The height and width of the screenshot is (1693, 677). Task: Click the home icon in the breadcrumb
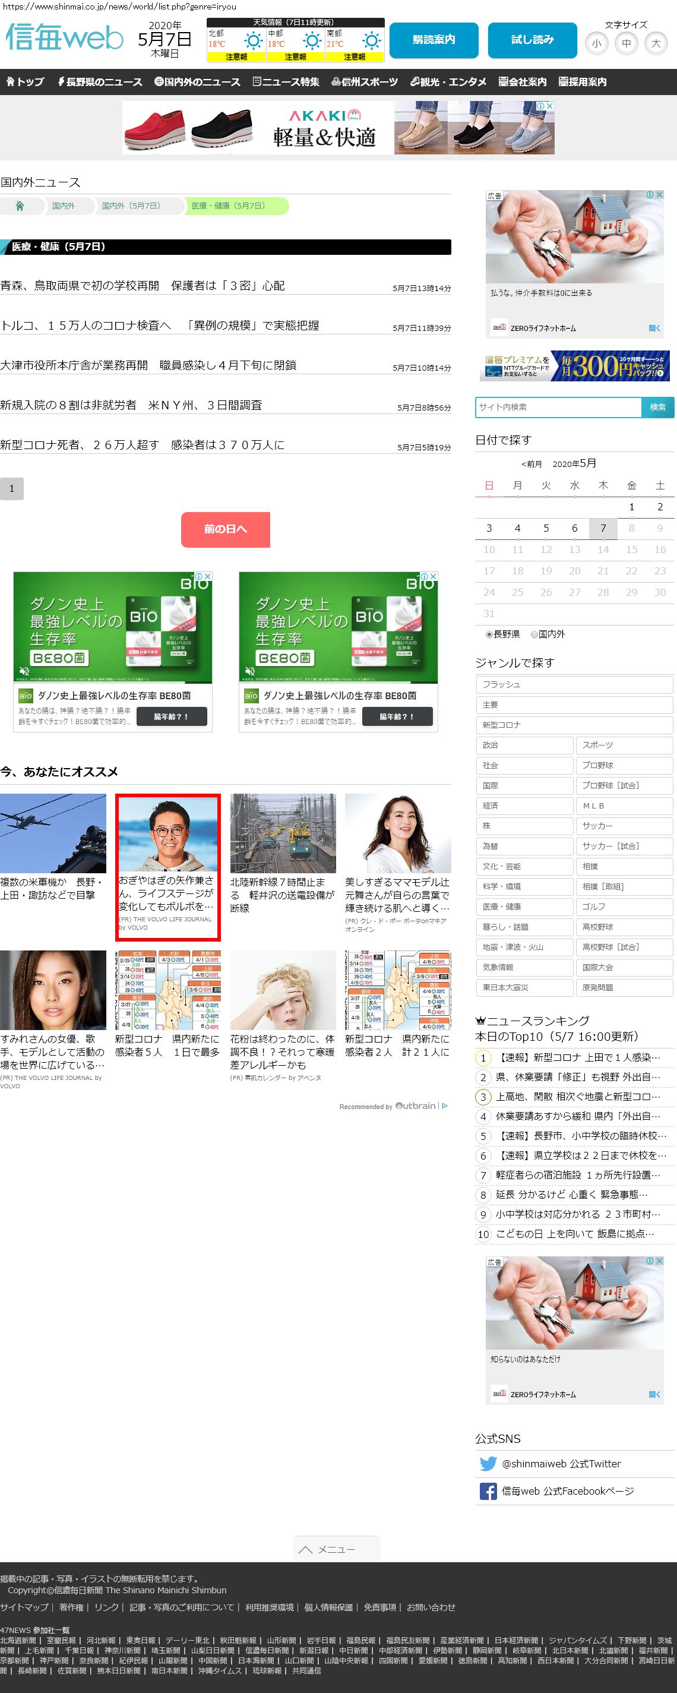point(20,206)
